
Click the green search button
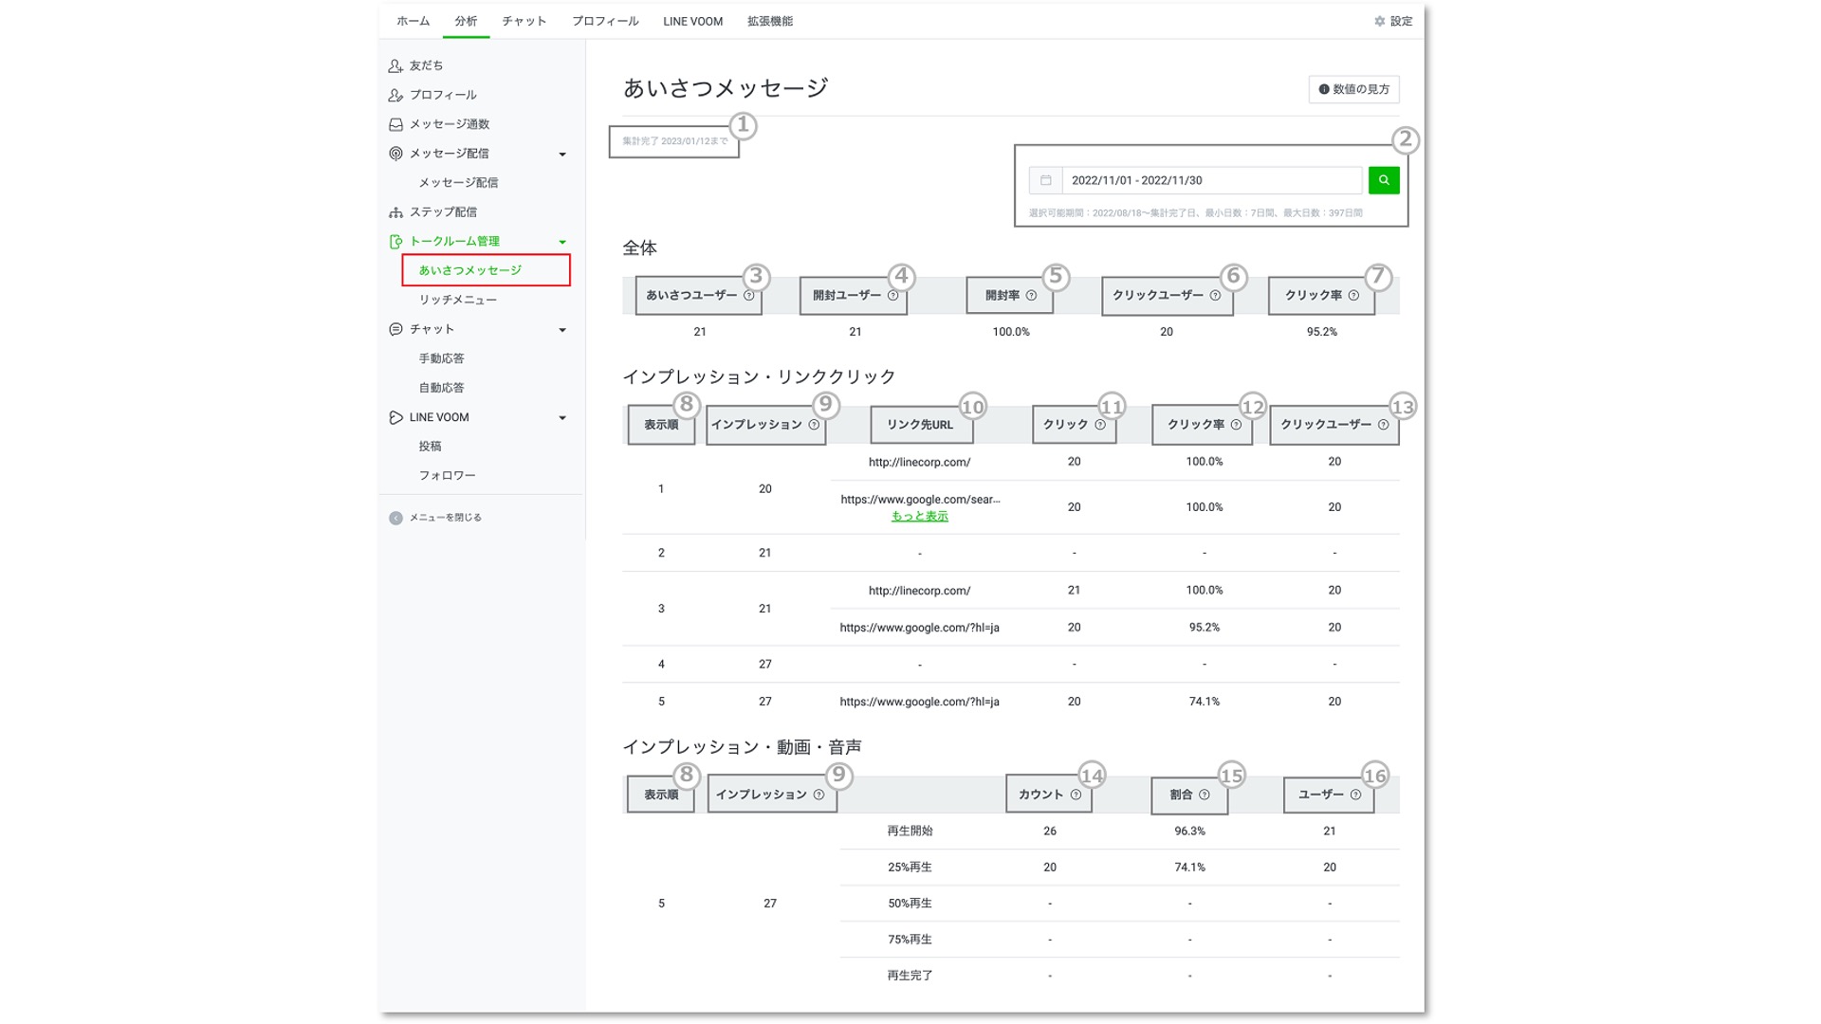1384,180
